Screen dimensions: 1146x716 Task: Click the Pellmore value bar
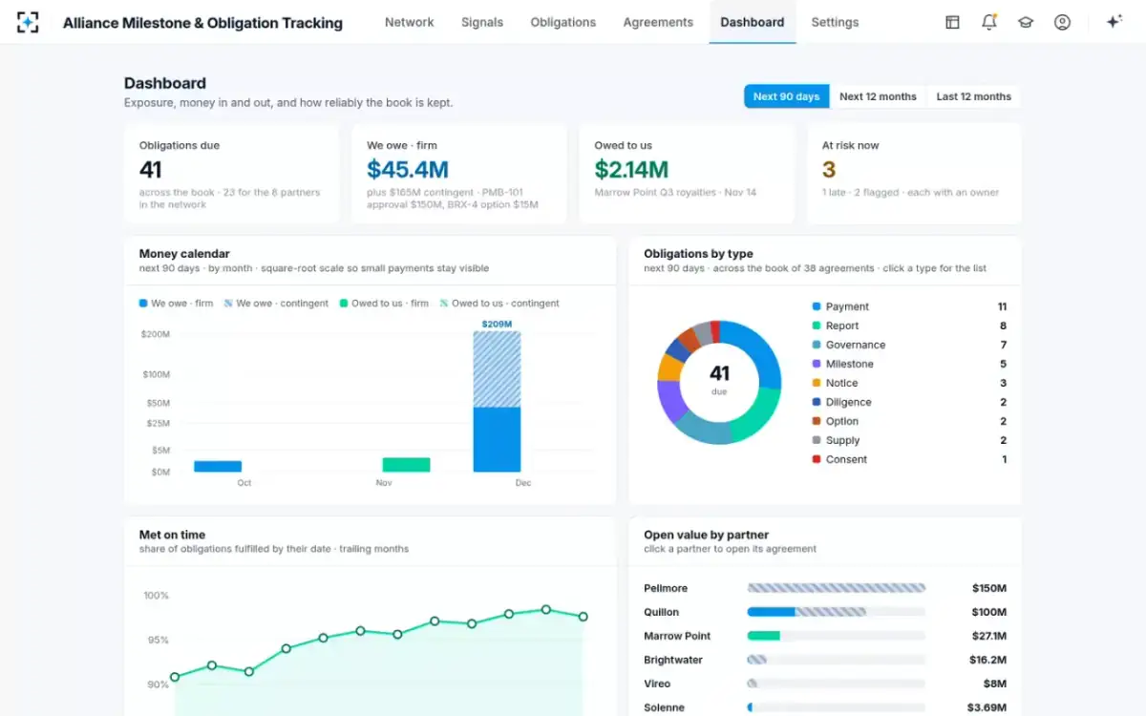click(x=837, y=588)
